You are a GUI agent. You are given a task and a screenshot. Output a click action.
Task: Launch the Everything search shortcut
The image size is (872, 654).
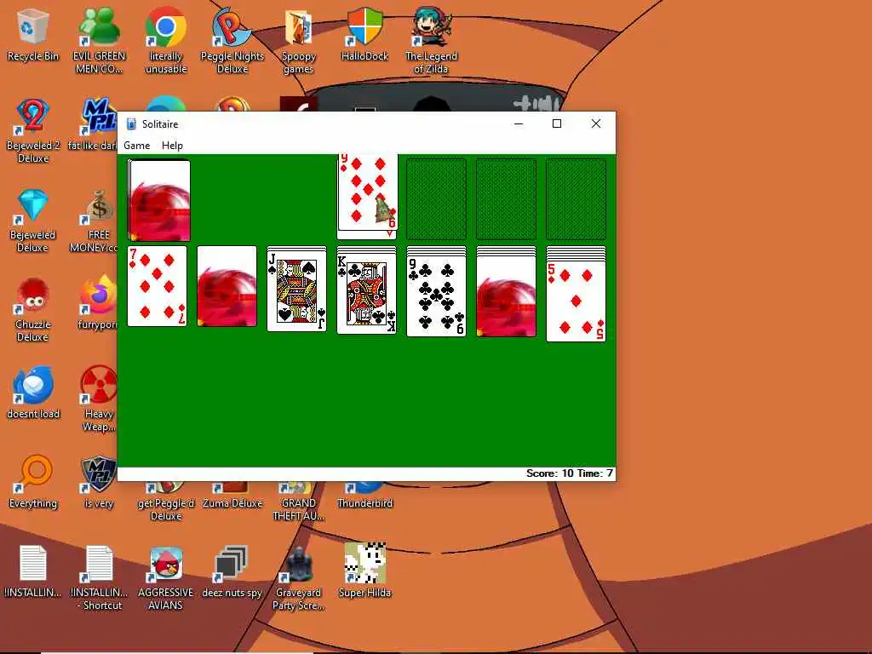click(x=33, y=482)
